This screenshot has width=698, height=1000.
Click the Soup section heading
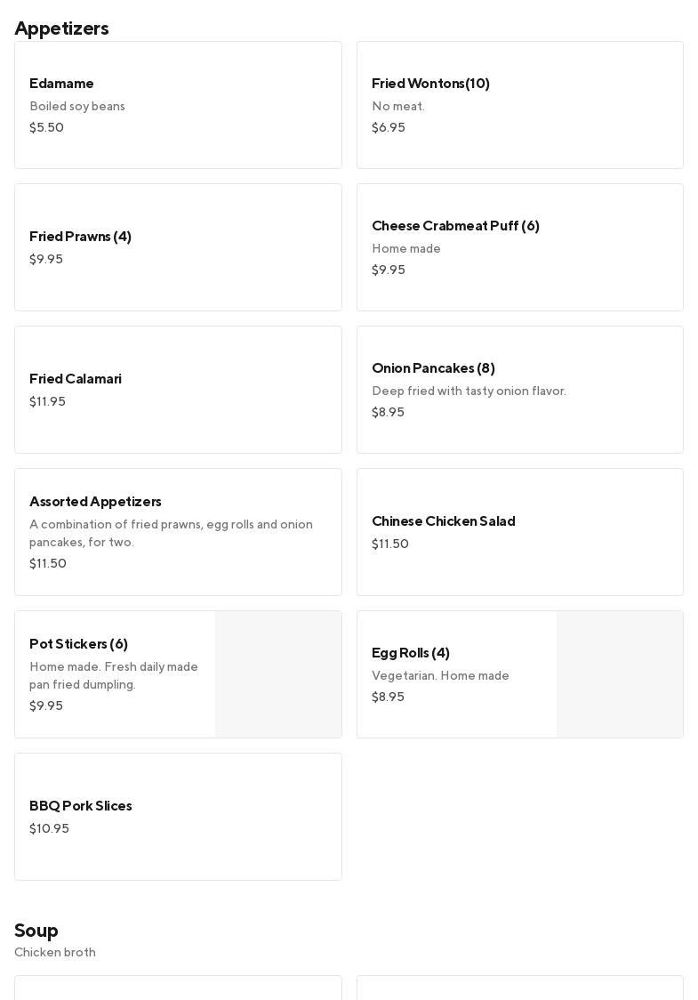tap(36, 931)
